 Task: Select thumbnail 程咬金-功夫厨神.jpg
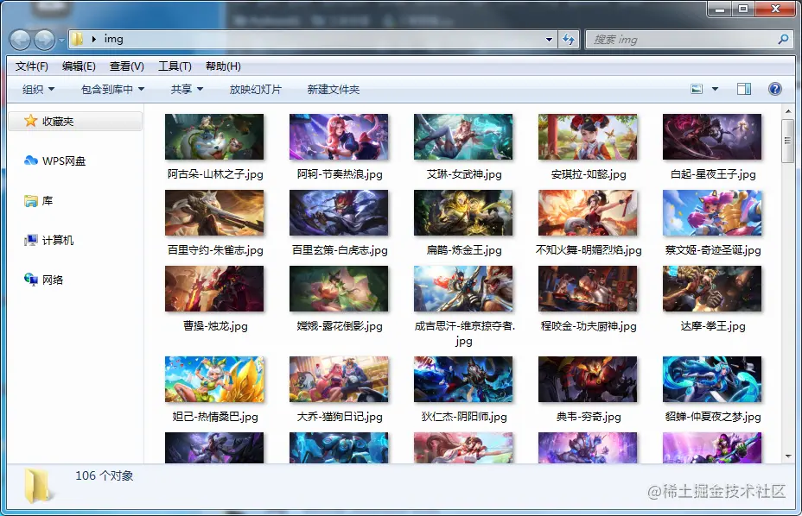click(x=588, y=289)
